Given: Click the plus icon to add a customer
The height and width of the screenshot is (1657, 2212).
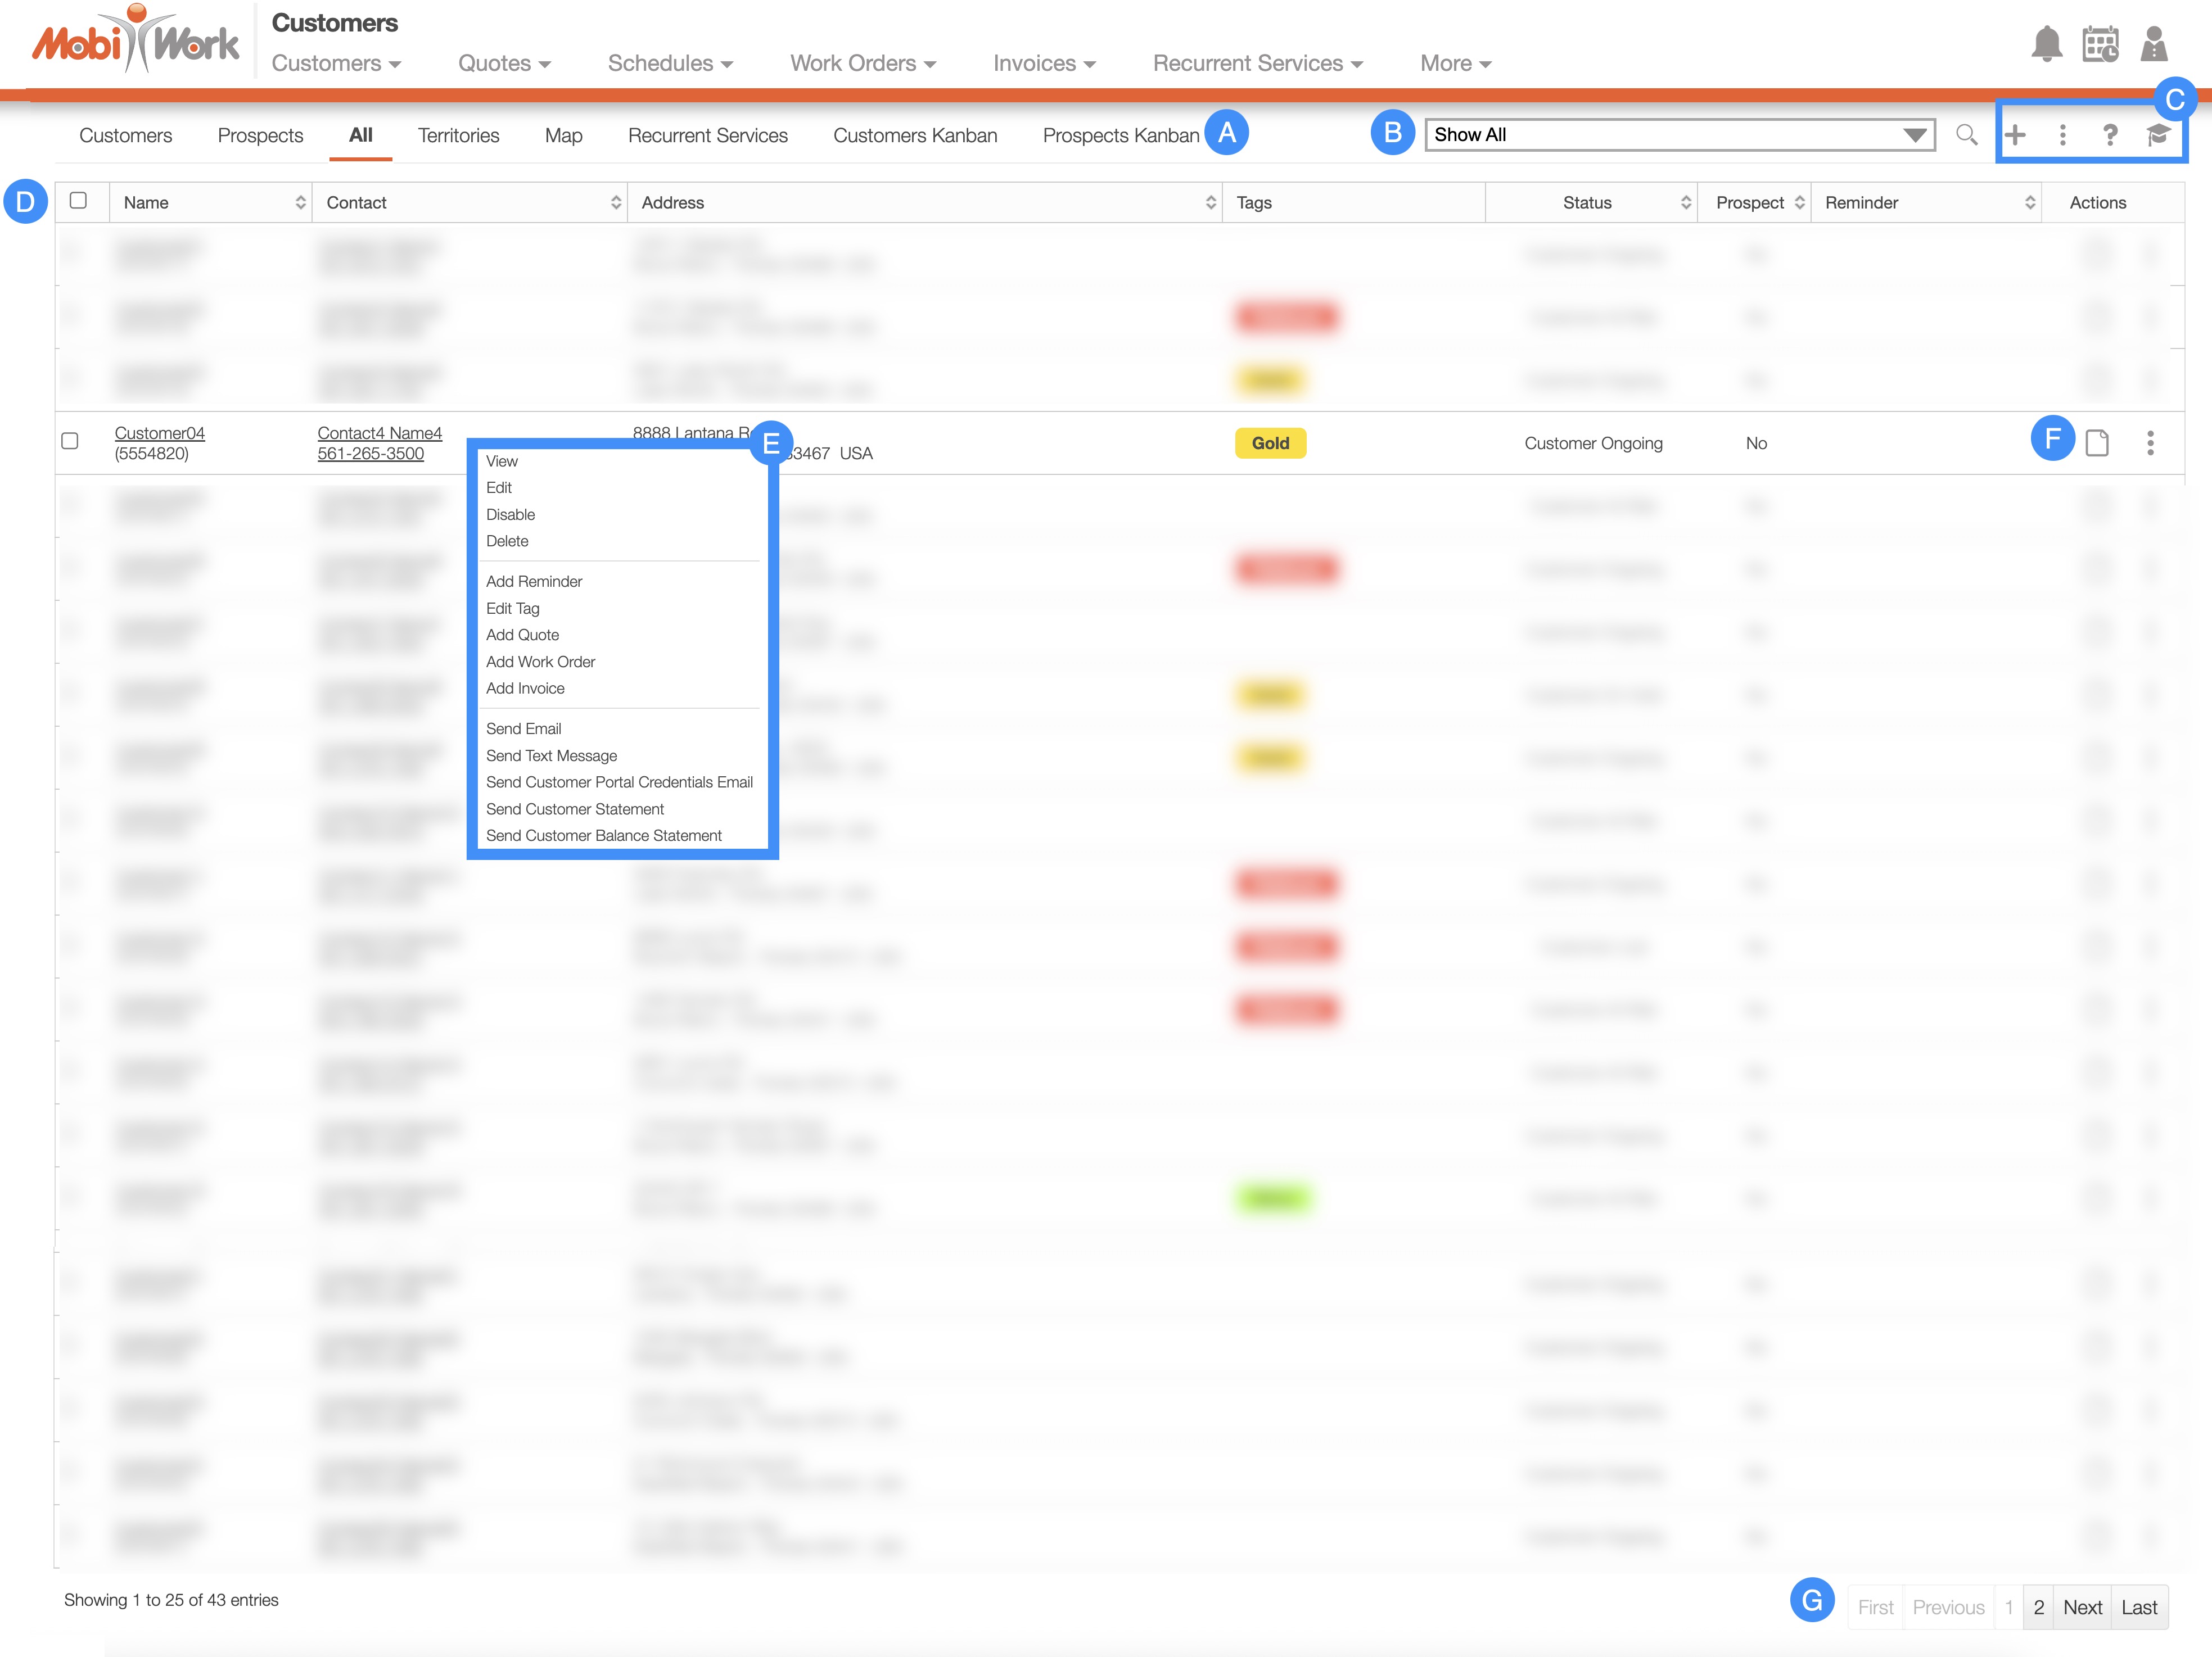Looking at the screenshot, I should [2015, 135].
